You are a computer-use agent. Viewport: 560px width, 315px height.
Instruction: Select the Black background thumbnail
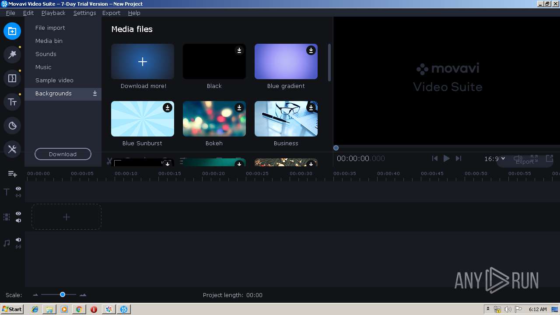click(x=214, y=61)
